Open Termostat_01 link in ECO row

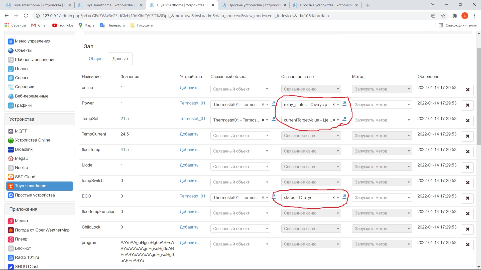tap(192, 196)
